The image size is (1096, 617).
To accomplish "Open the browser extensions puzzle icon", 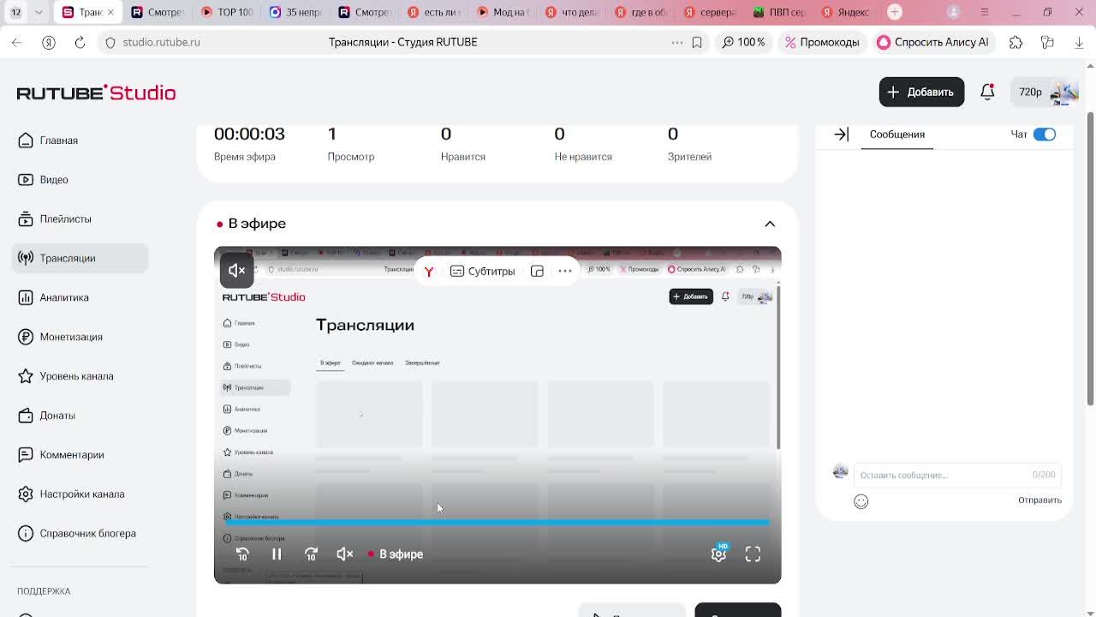I will [1016, 42].
